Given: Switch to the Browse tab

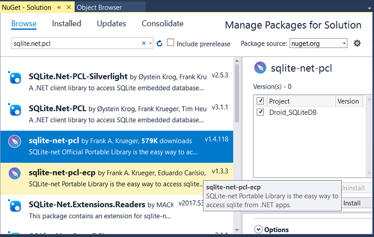Looking at the screenshot, I should pyautogui.click(x=24, y=23).
